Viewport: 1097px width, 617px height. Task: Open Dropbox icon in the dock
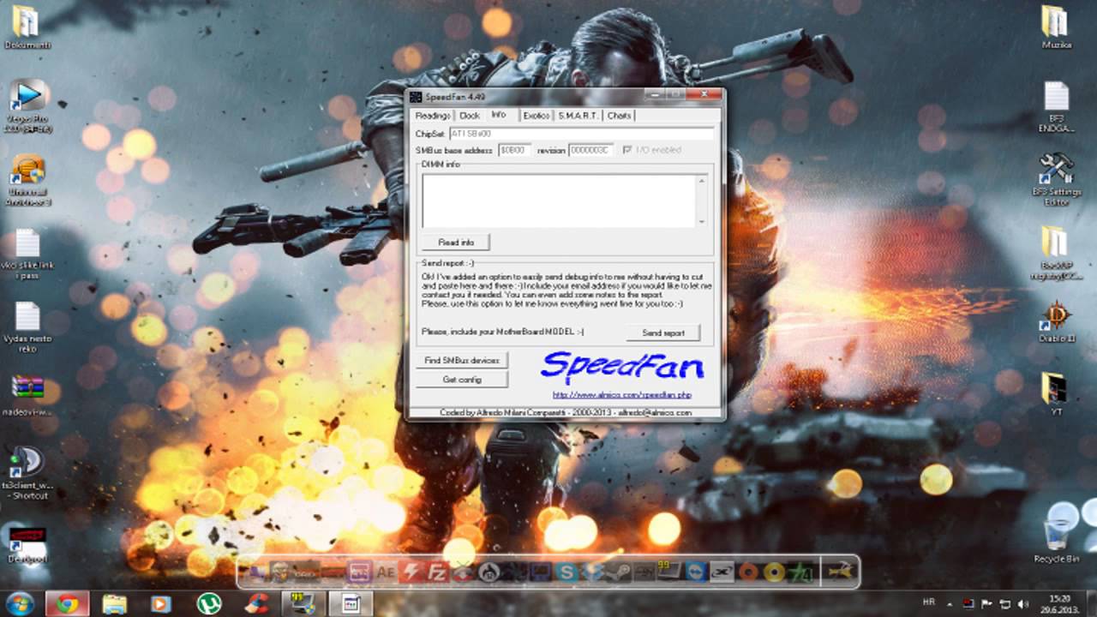(593, 572)
